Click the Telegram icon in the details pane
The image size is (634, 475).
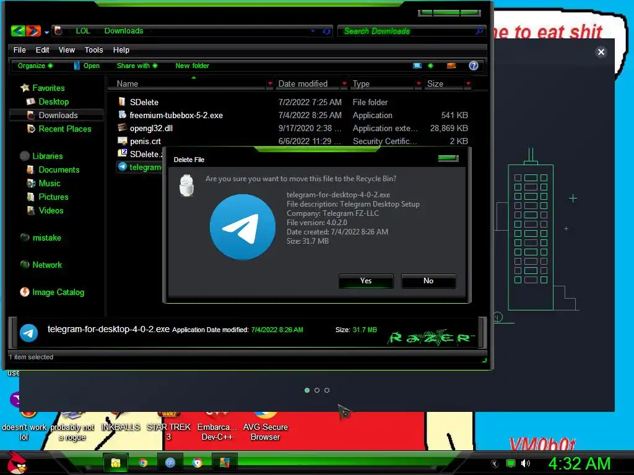(x=28, y=333)
